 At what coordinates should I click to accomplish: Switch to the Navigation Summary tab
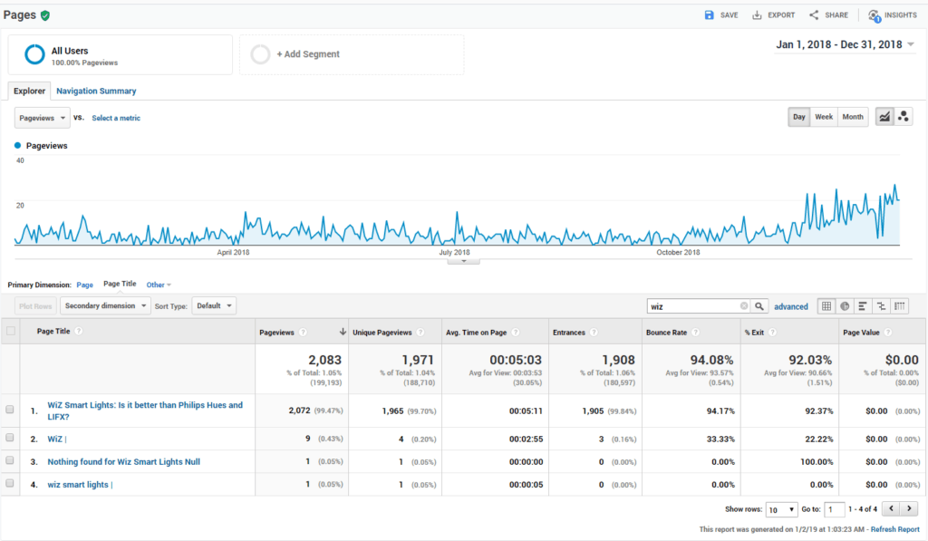pyautogui.click(x=96, y=92)
